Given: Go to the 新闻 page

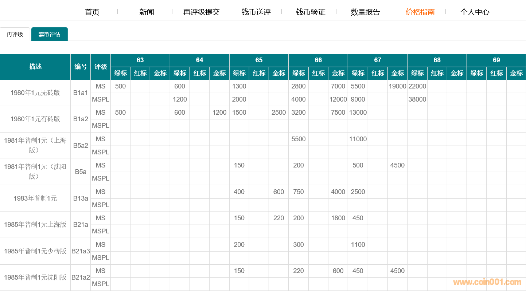Looking at the screenshot, I should tap(147, 12).
